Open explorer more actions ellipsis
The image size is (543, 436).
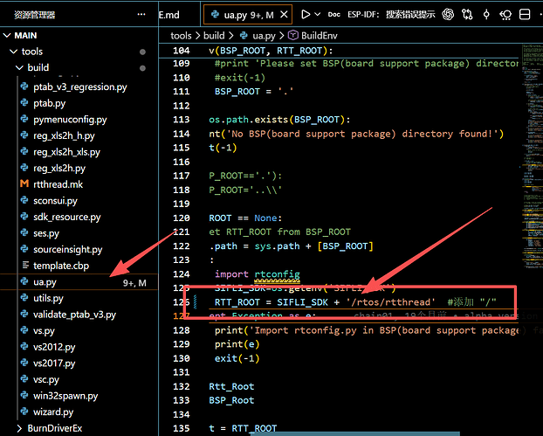pos(141,15)
